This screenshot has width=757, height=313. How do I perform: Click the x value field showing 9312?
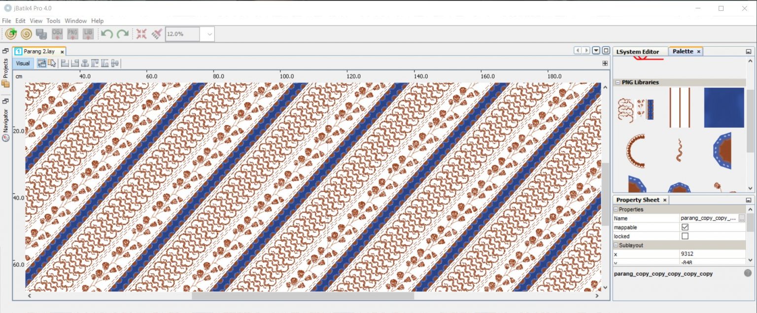click(710, 254)
